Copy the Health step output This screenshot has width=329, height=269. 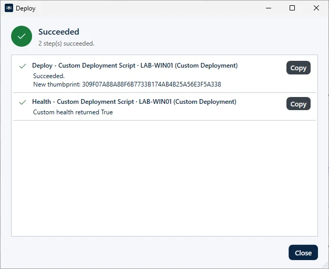click(x=299, y=104)
